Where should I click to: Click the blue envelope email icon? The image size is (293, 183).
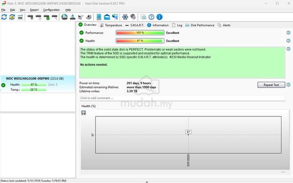click(x=107, y=17)
